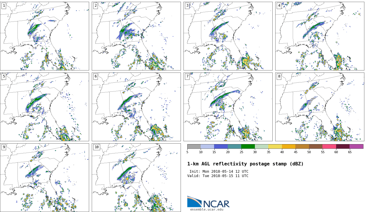
Task: Click the colorbar tick label 50
Action: pyautogui.click(x=309, y=152)
